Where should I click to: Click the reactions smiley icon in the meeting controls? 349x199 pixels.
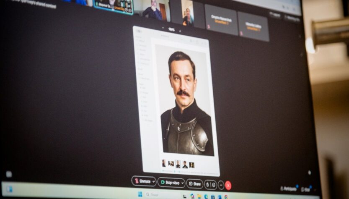(213, 185)
